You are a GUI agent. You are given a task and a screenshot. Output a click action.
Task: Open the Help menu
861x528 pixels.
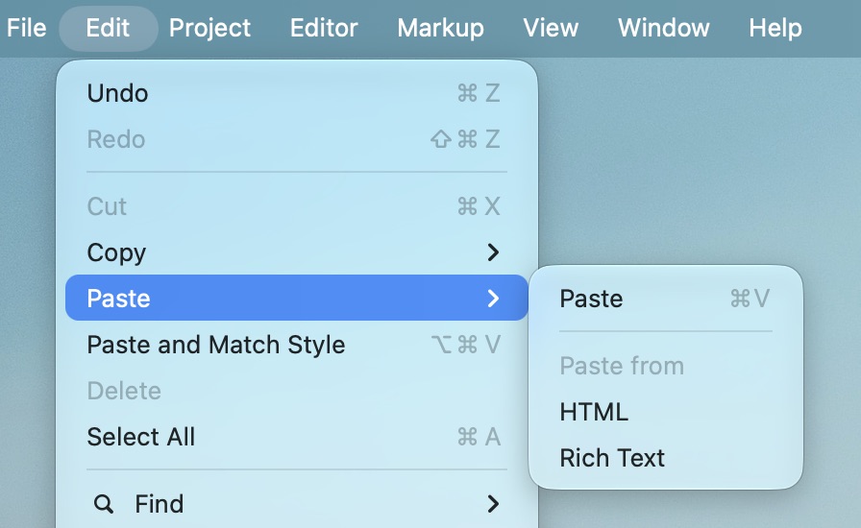(x=775, y=28)
